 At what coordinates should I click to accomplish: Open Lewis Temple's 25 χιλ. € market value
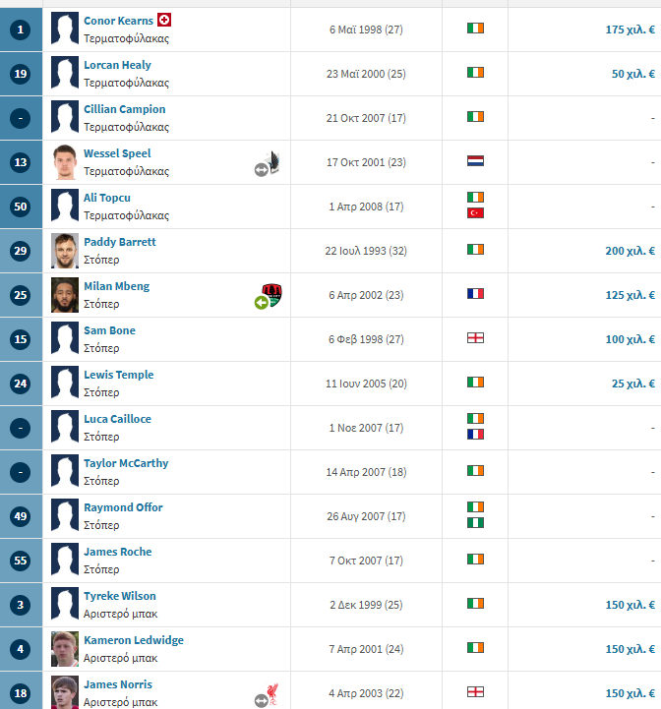[633, 384]
